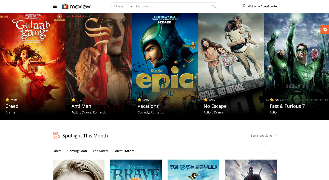The width and height of the screenshot is (329, 180).
Task: Click the user profile icon
Action: pos(244,6)
